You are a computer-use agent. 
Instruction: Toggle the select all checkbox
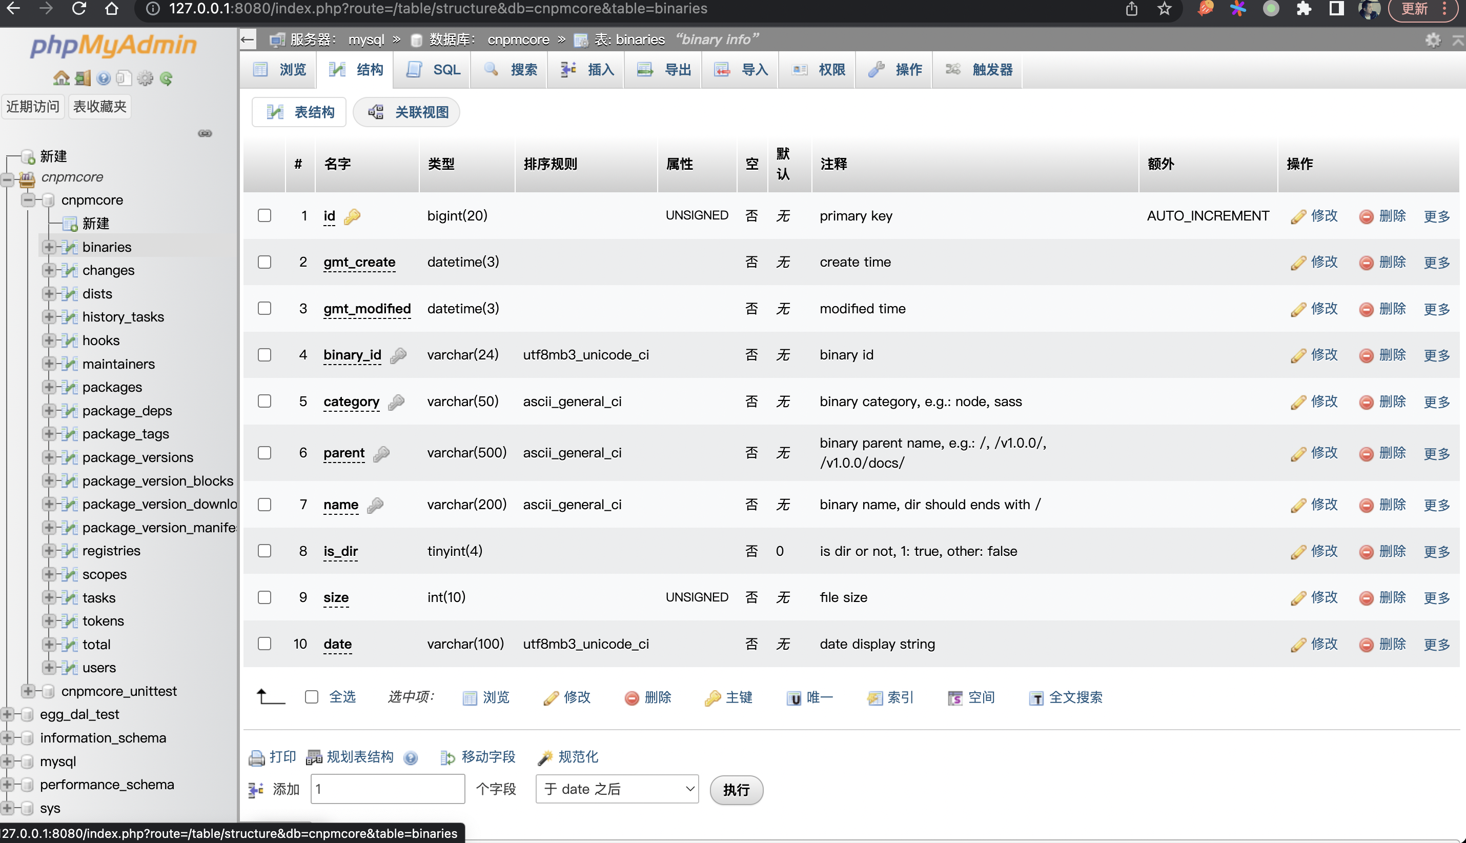(x=311, y=697)
